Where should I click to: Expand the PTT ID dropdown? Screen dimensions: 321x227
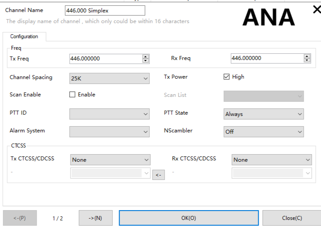tap(110, 114)
